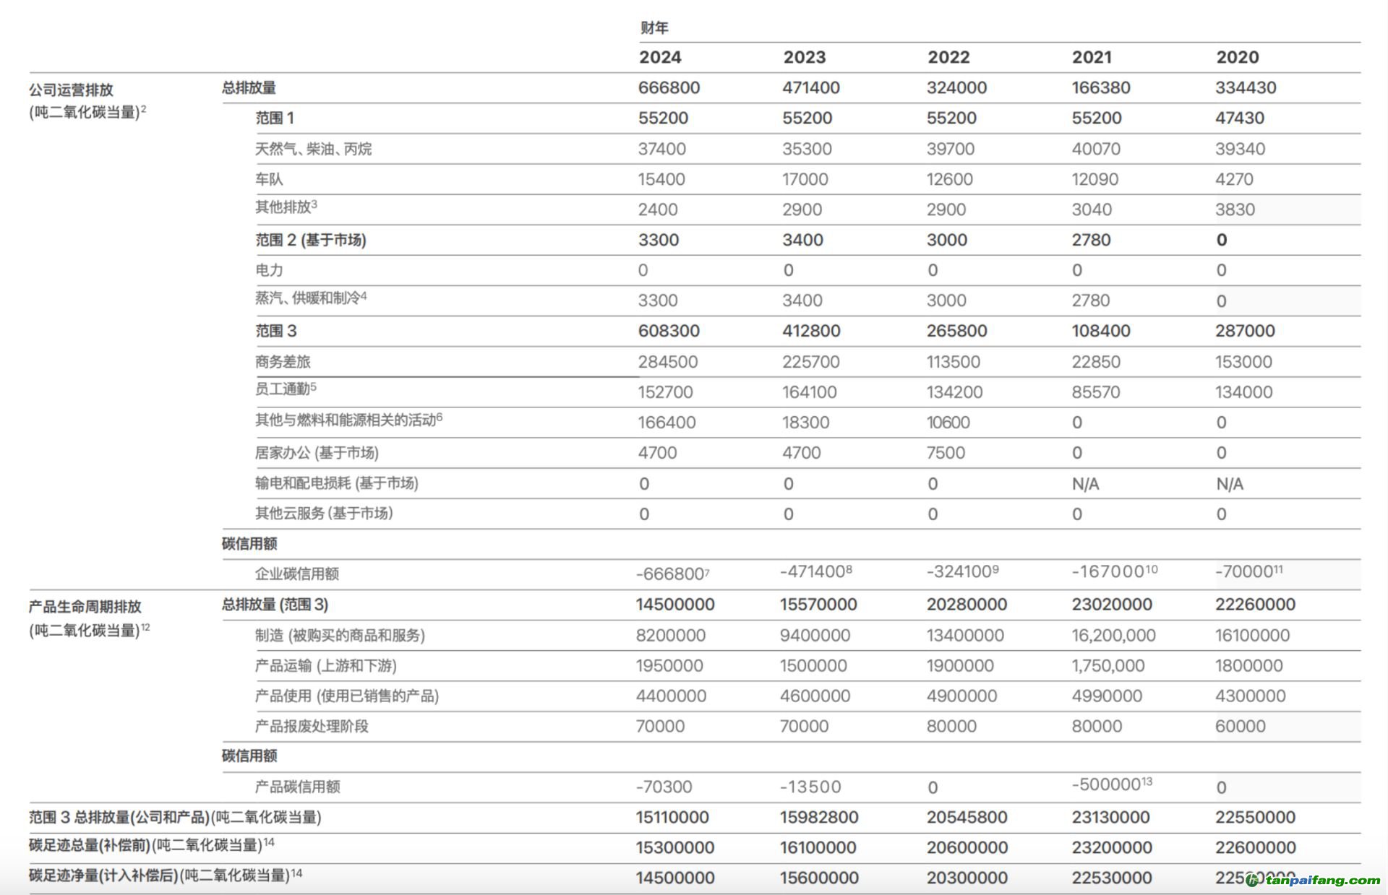The height and width of the screenshot is (895, 1388).
Task: Click the 471400 total emissions value
Action: click(811, 87)
